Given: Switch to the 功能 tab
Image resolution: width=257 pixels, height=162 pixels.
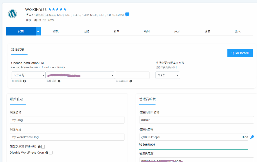Looking at the screenshot, I should pos(86,31).
